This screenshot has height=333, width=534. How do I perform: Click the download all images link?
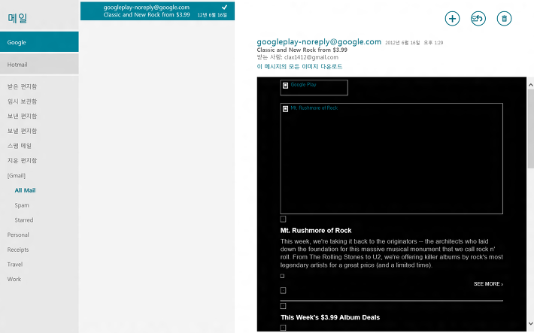(299, 66)
